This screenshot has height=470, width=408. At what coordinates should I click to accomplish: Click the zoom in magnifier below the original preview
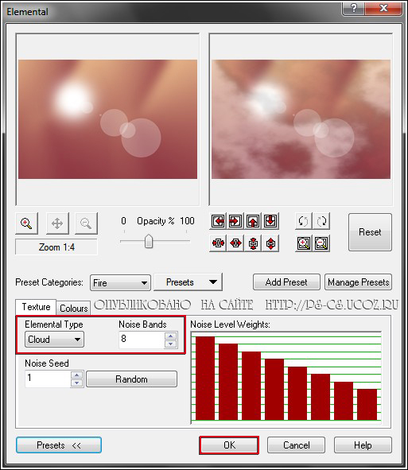pos(26,223)
